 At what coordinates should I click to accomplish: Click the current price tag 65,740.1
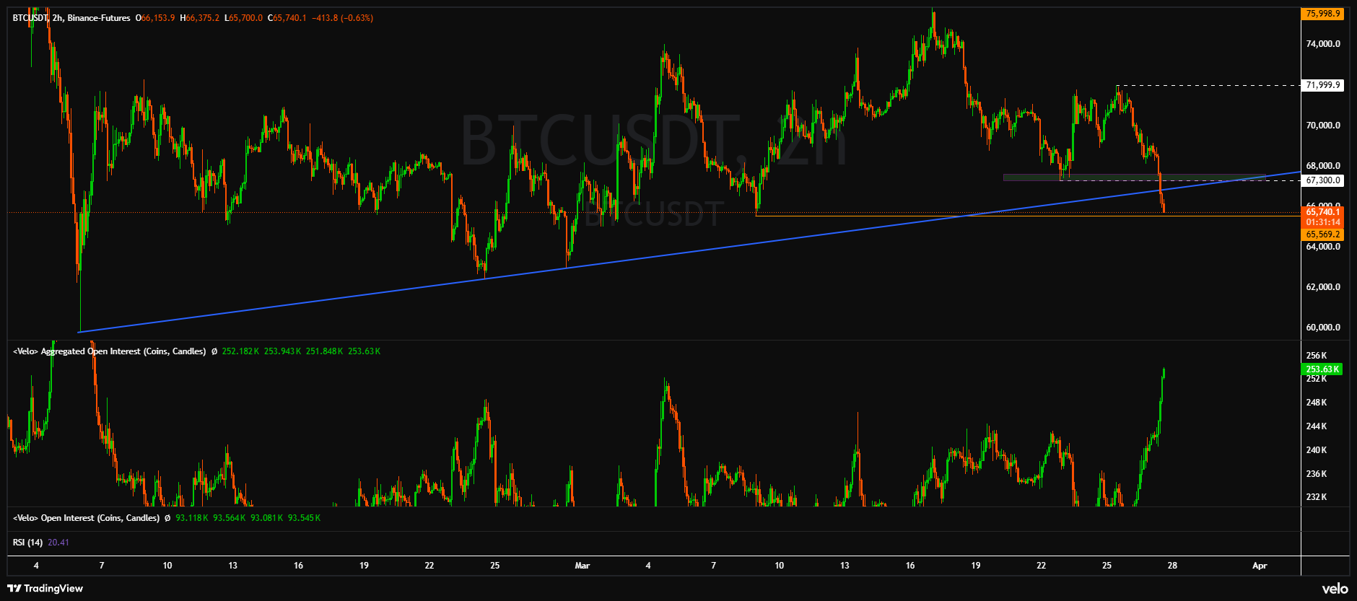(1322, 212)
